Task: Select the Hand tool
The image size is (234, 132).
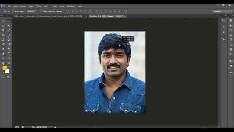Action: 3,63
